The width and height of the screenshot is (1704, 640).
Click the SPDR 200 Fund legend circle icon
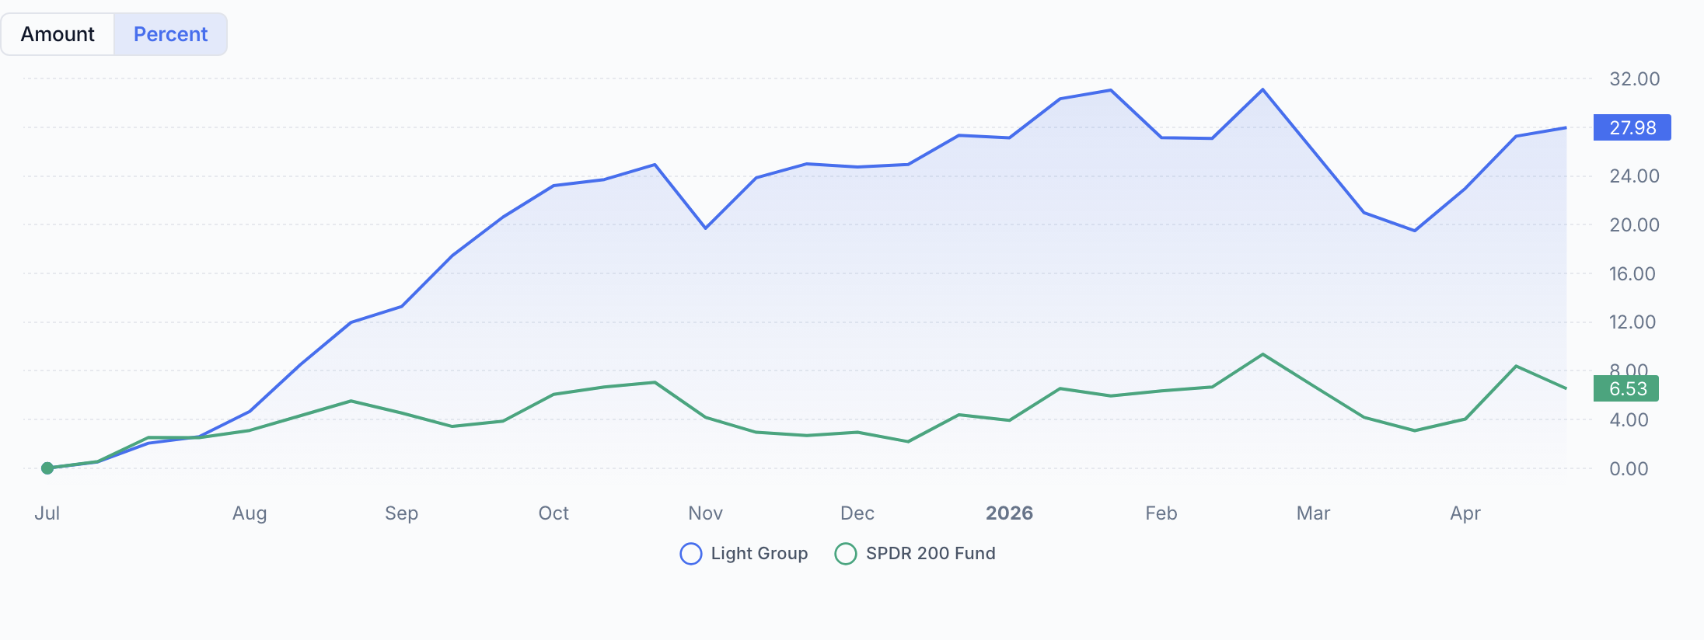pos(845,554)
